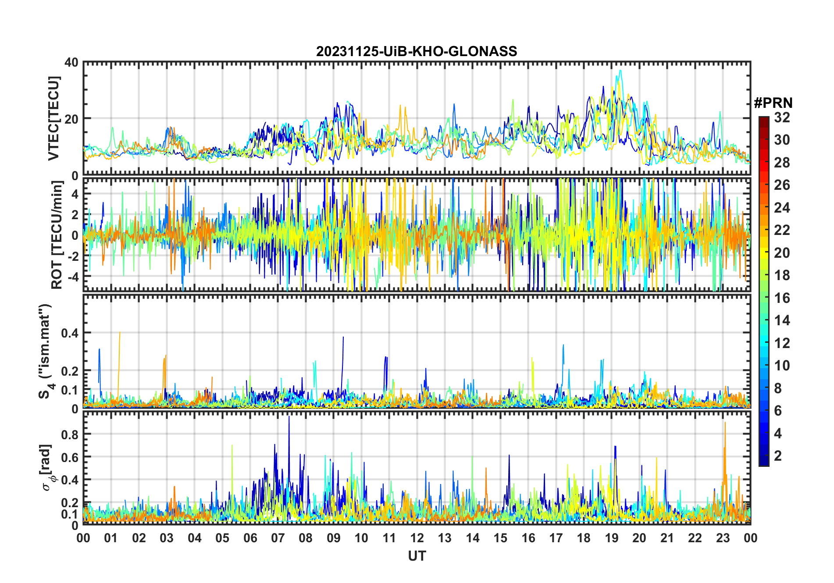This screenshot has width=834, height=583.
Task: Click S4 axis tick value 0.4
Action: 70,333
